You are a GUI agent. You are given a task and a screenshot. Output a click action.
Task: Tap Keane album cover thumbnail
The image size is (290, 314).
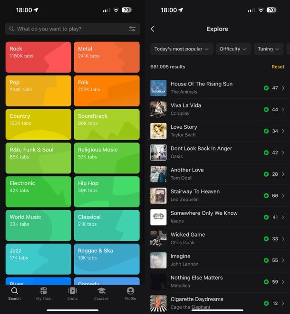[158, 217]
